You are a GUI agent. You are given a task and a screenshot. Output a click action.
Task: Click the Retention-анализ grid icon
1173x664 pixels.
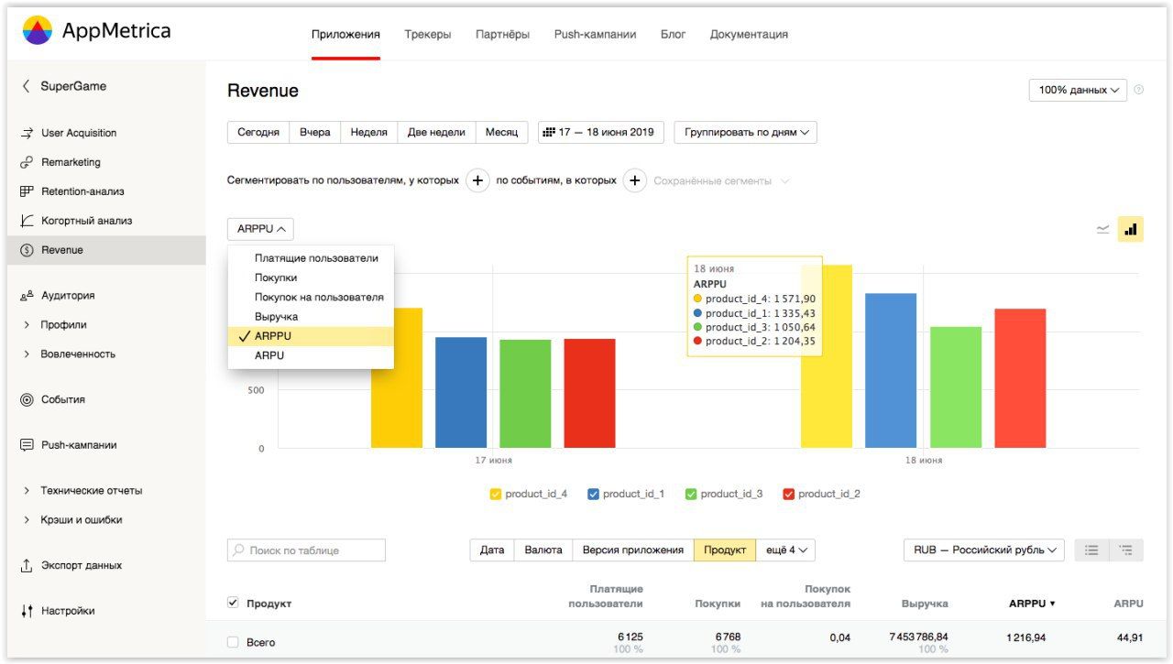pos(27,191)
